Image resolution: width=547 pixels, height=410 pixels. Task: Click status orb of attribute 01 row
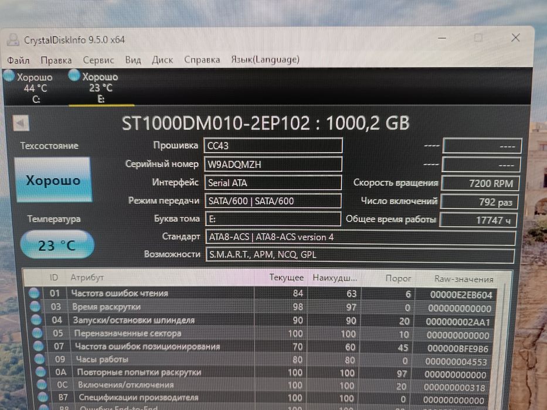[34, 293]
